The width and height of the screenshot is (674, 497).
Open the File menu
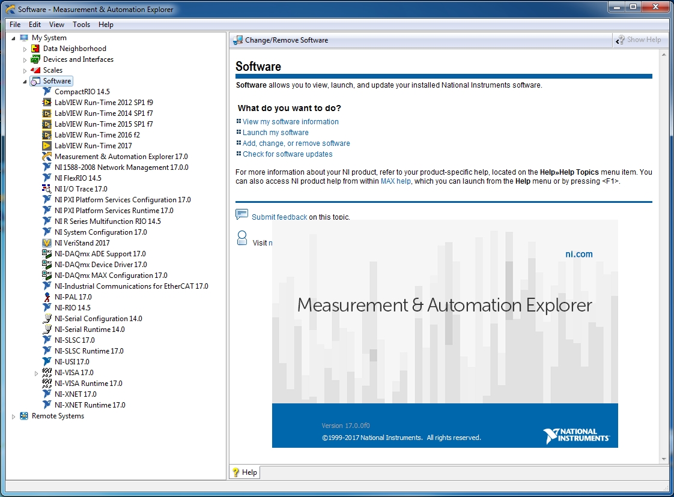[x=15, y=25]
